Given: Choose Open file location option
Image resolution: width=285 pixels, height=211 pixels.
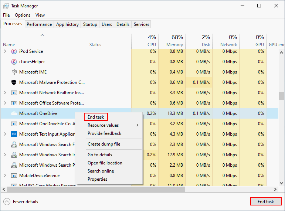Looking at the screenshot, I should (105, 163).
